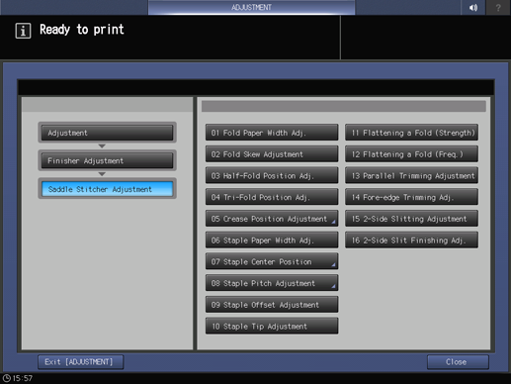Click Exit [ADJUSTMENT] button
This screenshot has width=511, height=384.
(x=81, y=362)
